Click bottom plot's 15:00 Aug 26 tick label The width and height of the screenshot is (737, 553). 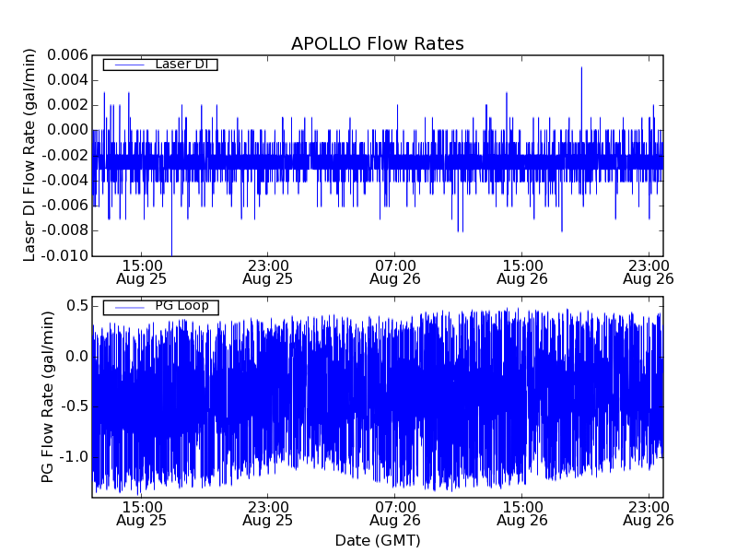pyautogui.click(x=522, y=512)
